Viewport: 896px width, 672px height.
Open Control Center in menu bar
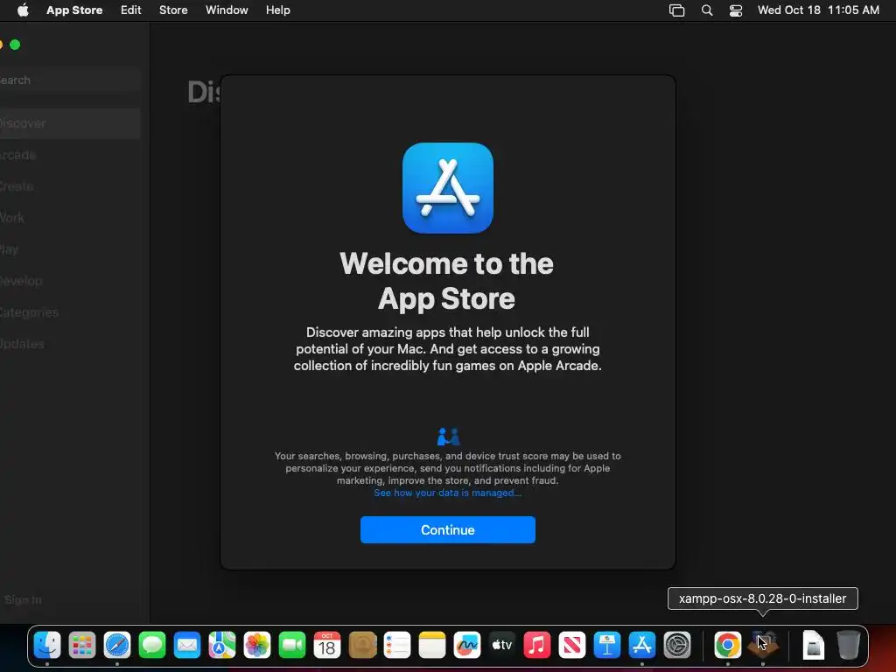[x=736, y=10]
